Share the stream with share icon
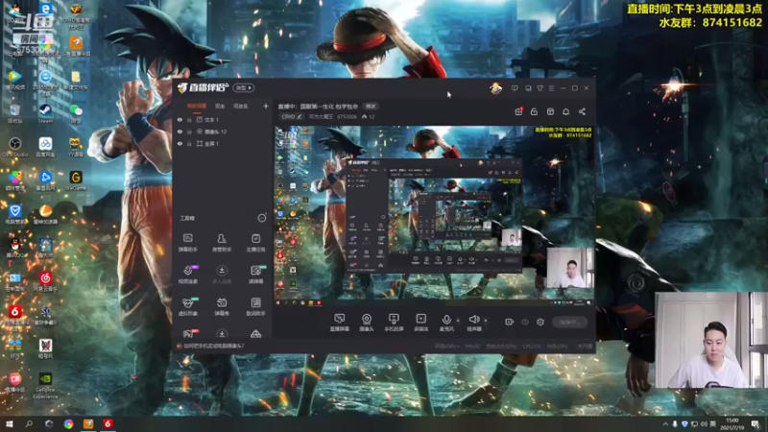Screen dimensions: 768x432 582,111
